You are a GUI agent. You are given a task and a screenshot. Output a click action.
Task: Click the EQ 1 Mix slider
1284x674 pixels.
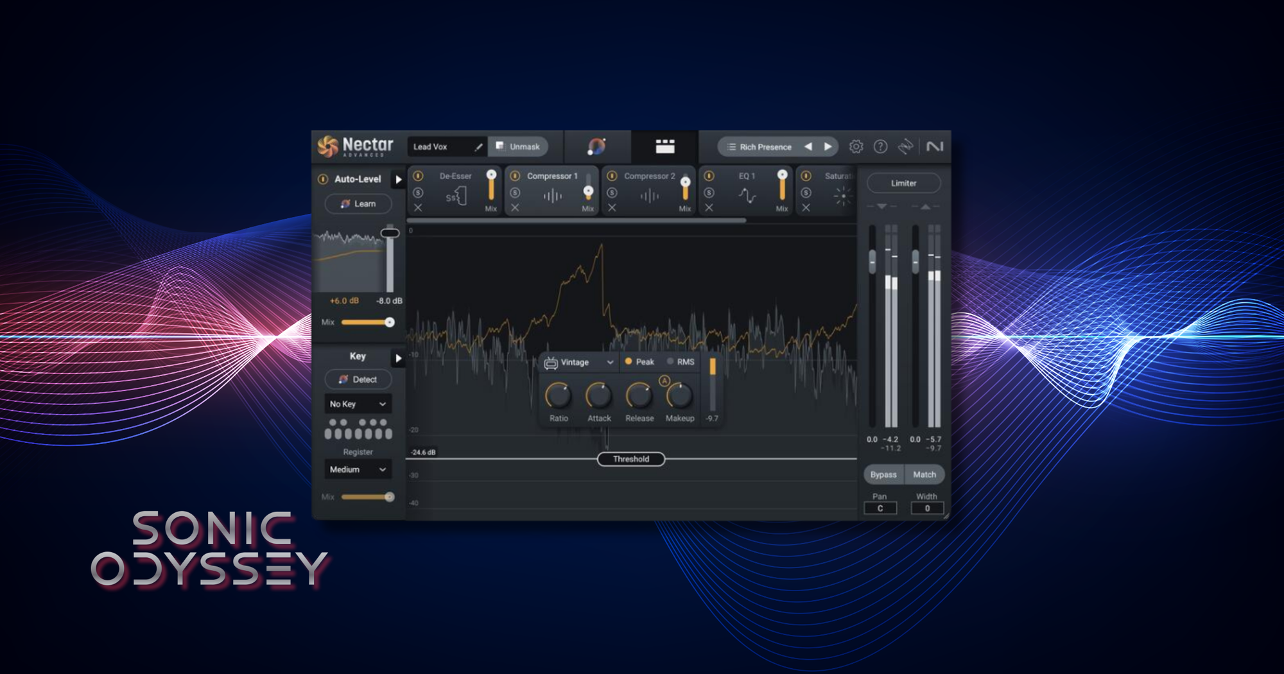tap(782, 187)
